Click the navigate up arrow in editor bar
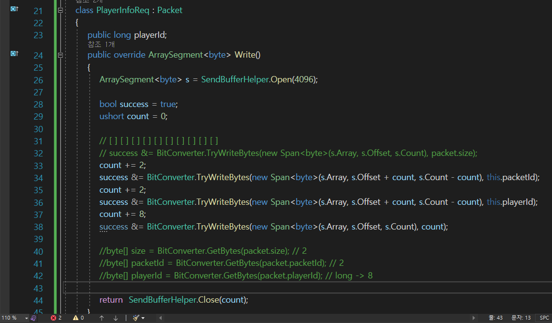Image resolution: width=552 pixels, height=323 pixels. (102, 318)
